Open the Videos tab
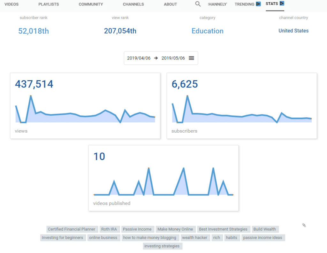This screenshot has height=253, width=327. click(x=11, y=4)
